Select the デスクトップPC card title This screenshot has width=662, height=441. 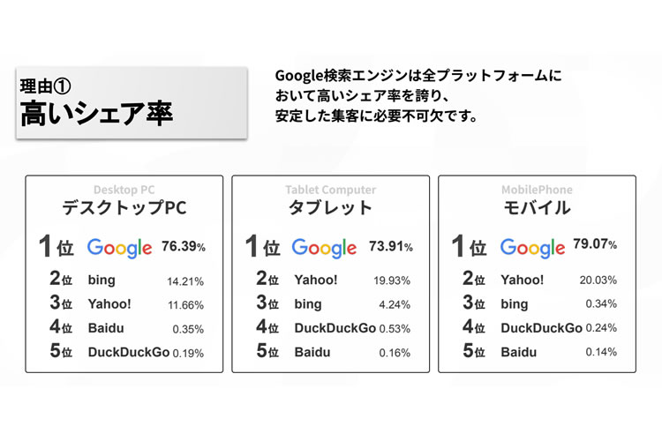point(124,209)
